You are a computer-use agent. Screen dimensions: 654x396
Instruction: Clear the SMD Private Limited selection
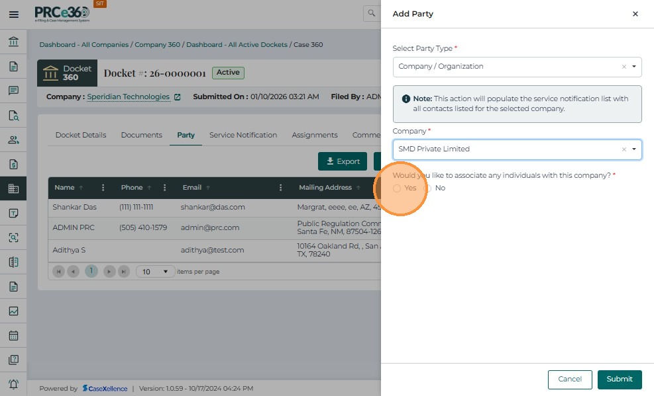click(624, 149)
